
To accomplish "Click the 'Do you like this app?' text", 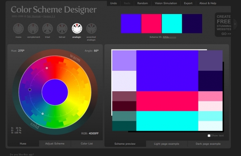I will pyautogui.click(x=22, y=154).
